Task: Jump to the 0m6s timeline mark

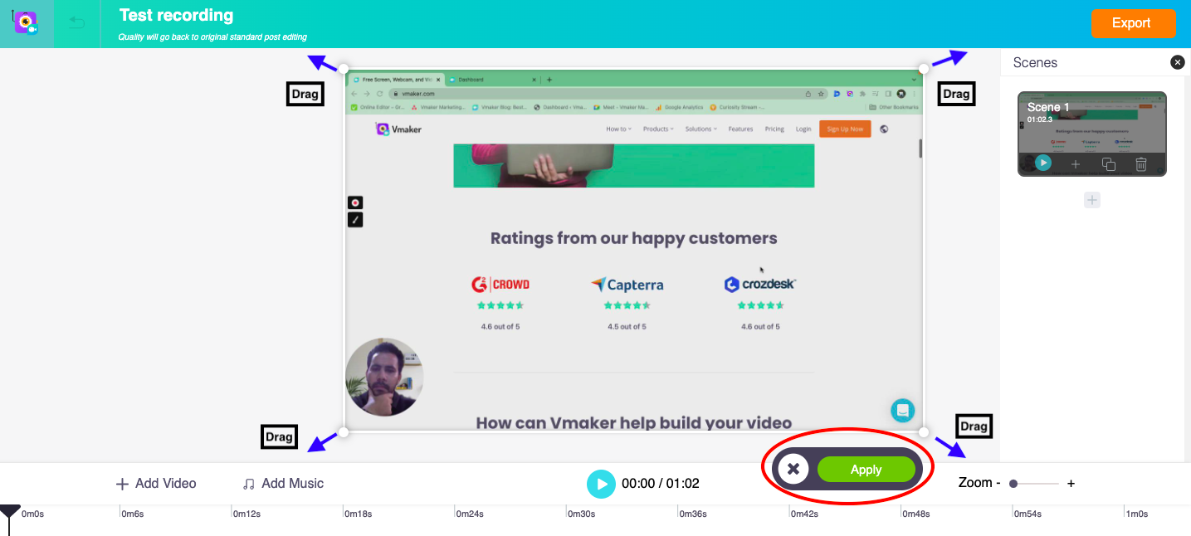Action: coord(132,514)
